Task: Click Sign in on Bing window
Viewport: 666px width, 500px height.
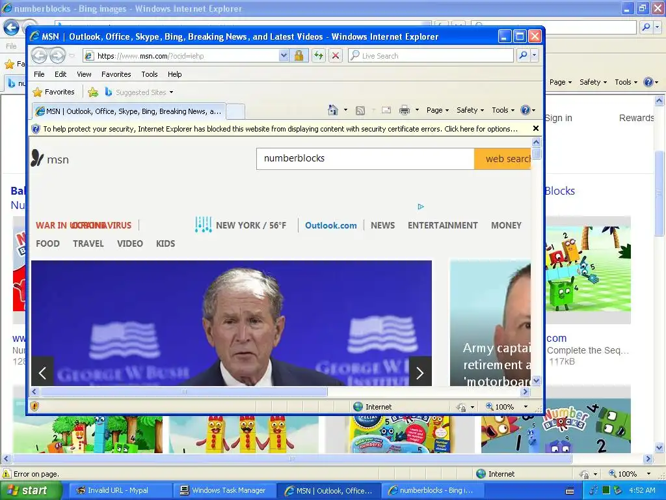Action: coord(558,118)
